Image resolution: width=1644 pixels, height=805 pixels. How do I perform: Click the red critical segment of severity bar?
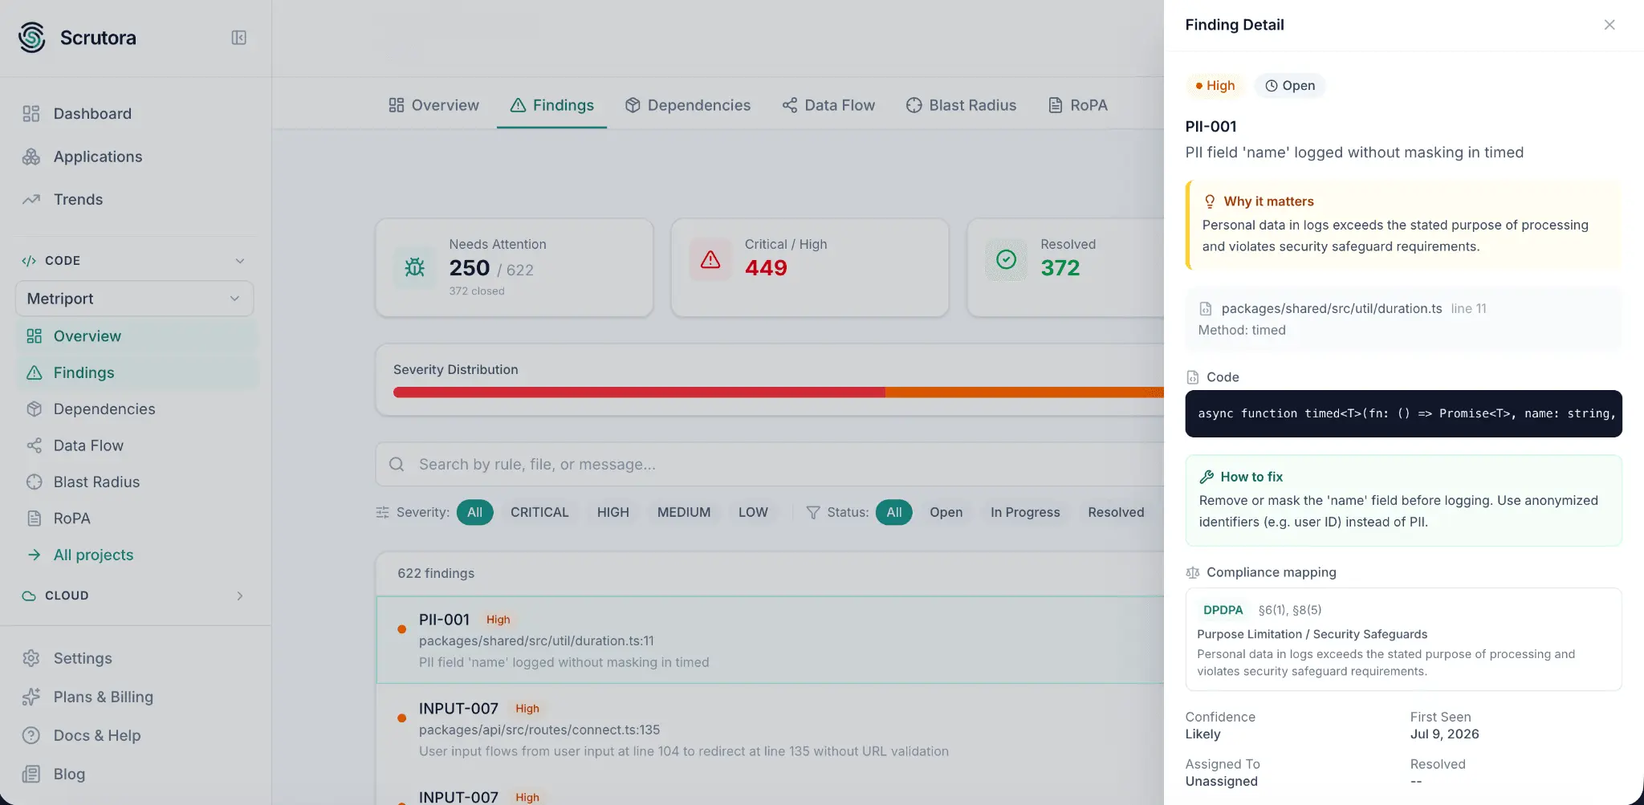[639, 392]
